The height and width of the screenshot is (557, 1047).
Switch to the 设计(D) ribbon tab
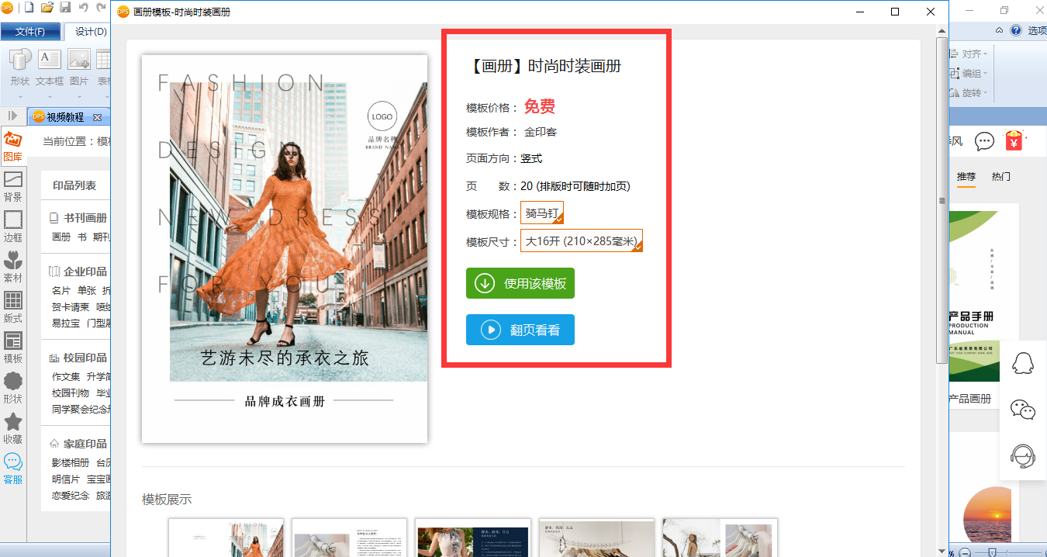coord(90,32)
